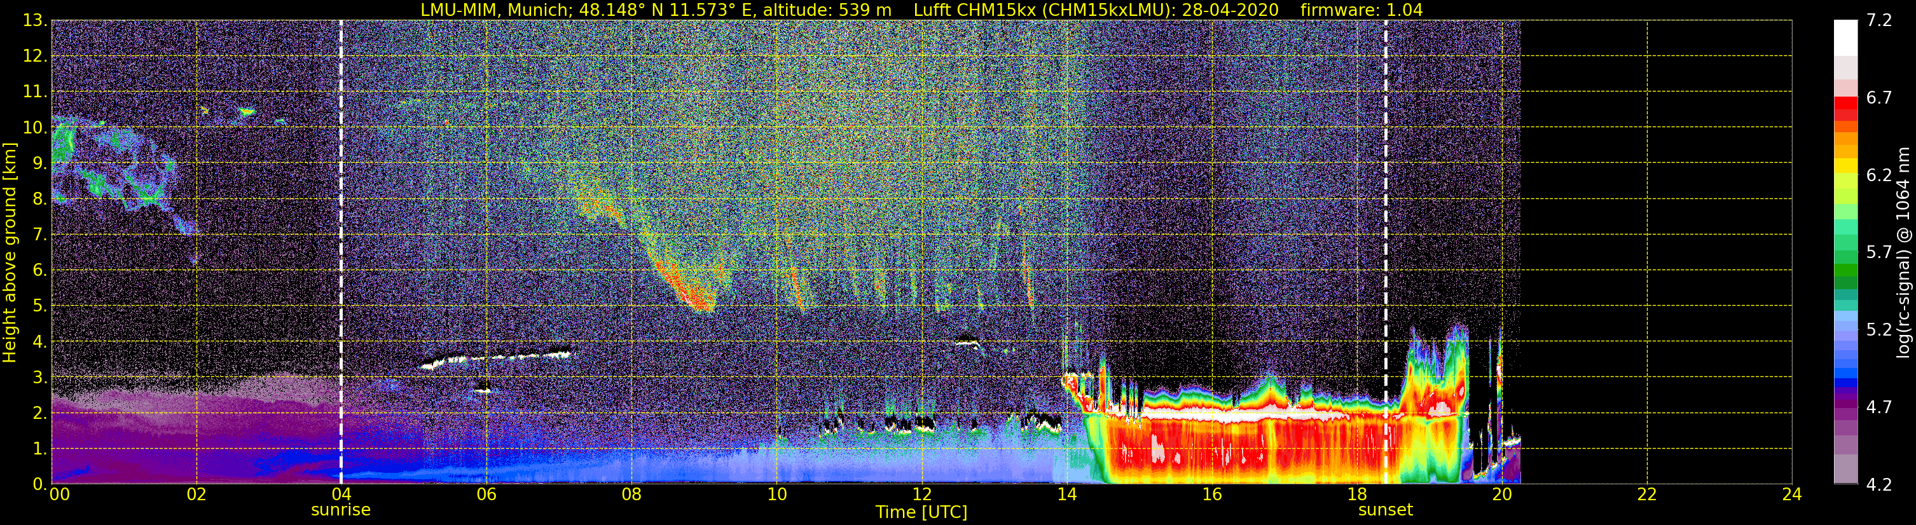
Task: Click the time axis tick '02'
Action: pos(196,494)
